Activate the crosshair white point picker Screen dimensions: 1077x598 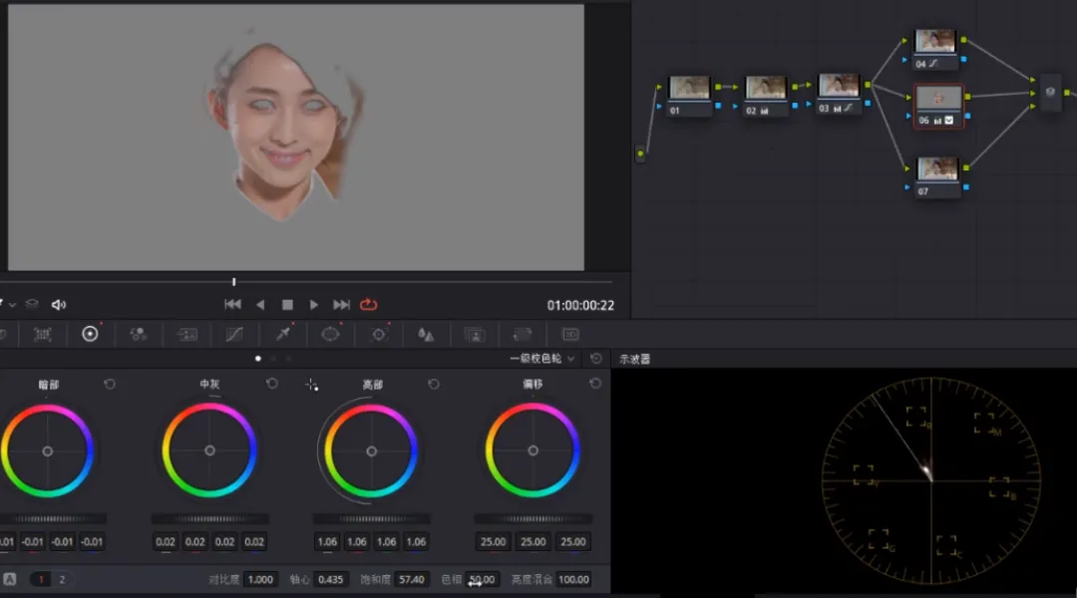[x=312, y=385]
